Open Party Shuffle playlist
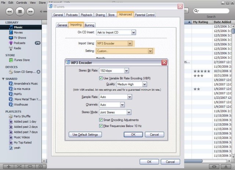235x170 pixels. click(22, 116)
